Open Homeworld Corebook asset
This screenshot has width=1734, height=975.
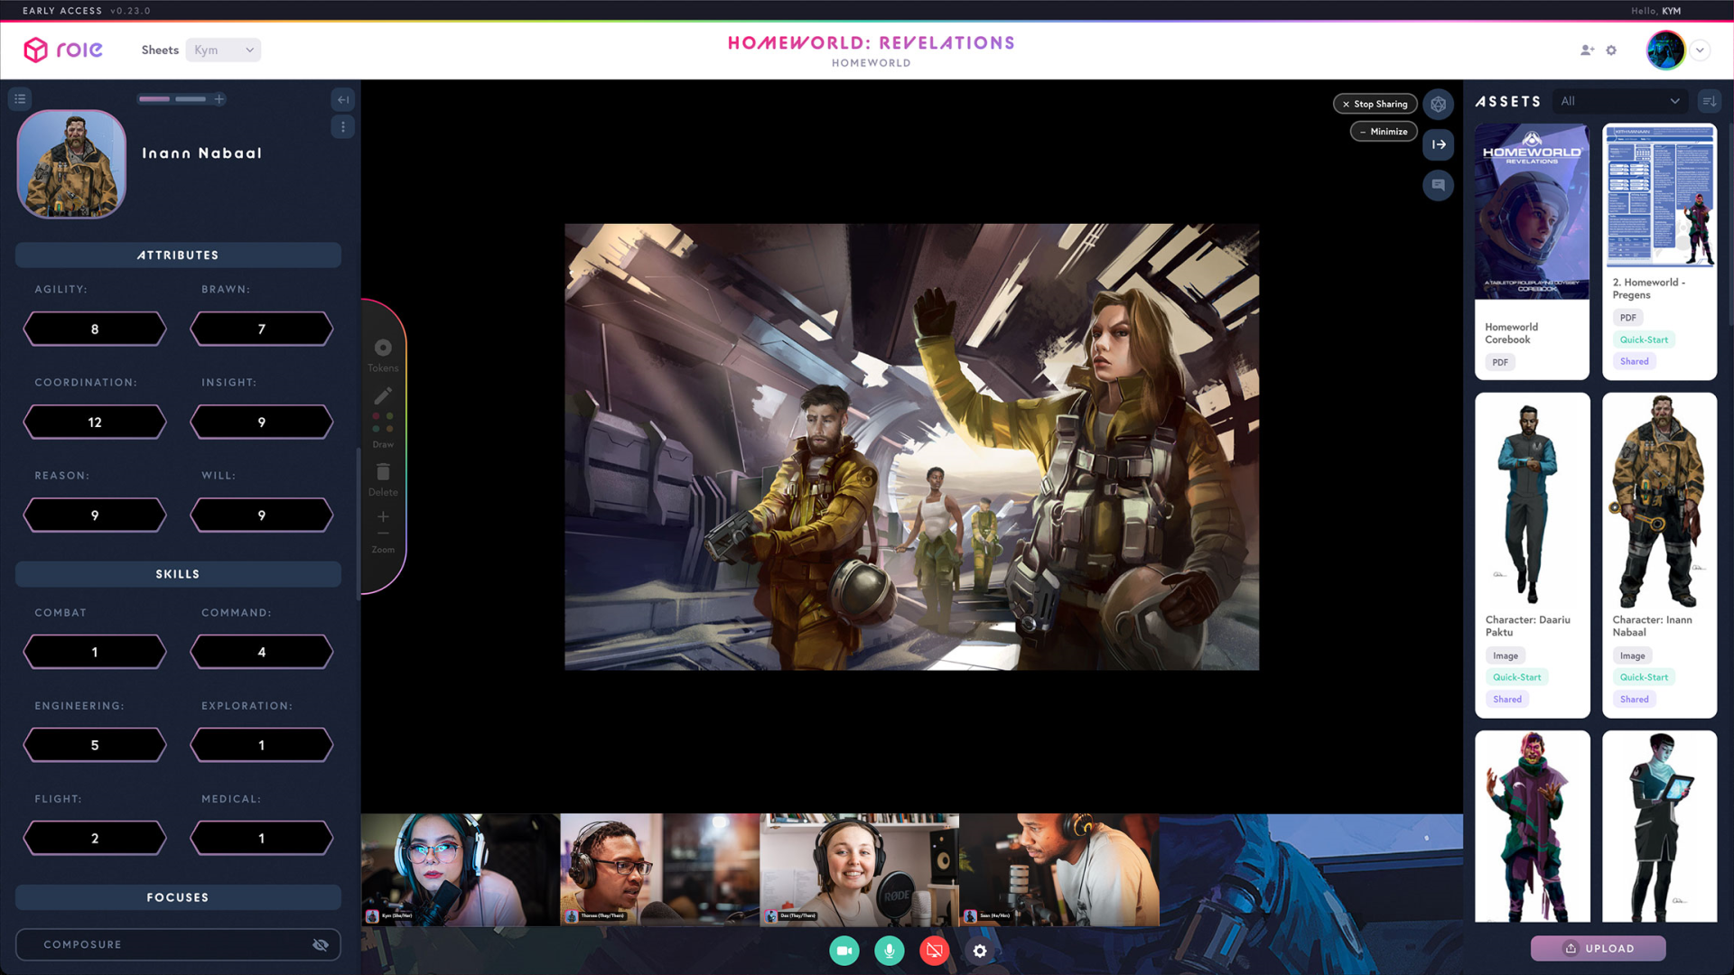pyautogui.click(x=1533, y=251)
